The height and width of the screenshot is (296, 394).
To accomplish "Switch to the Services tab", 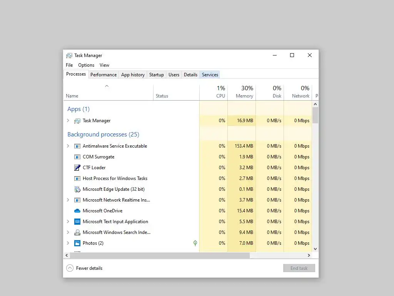I will pos(210,75).
